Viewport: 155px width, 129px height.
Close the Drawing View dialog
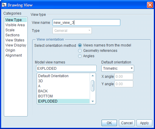coord(150,5)
